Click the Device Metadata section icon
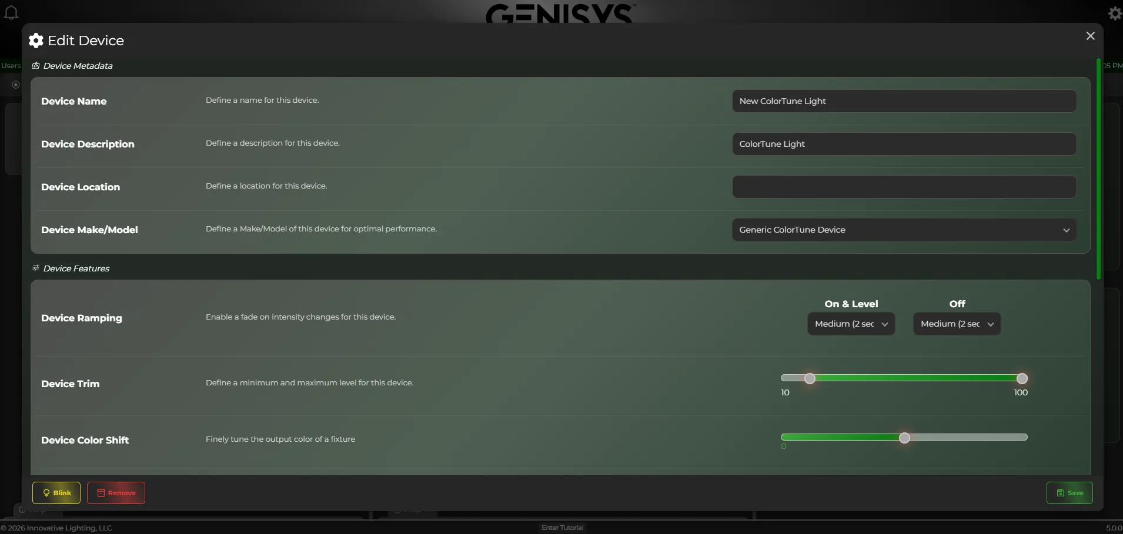 36,66
